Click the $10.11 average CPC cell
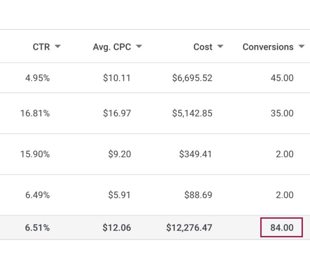 (117, 78)
